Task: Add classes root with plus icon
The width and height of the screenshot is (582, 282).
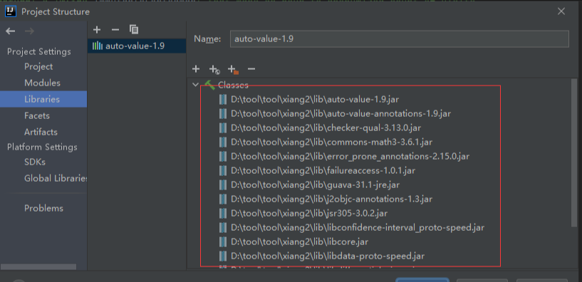Action: point(196,68)
